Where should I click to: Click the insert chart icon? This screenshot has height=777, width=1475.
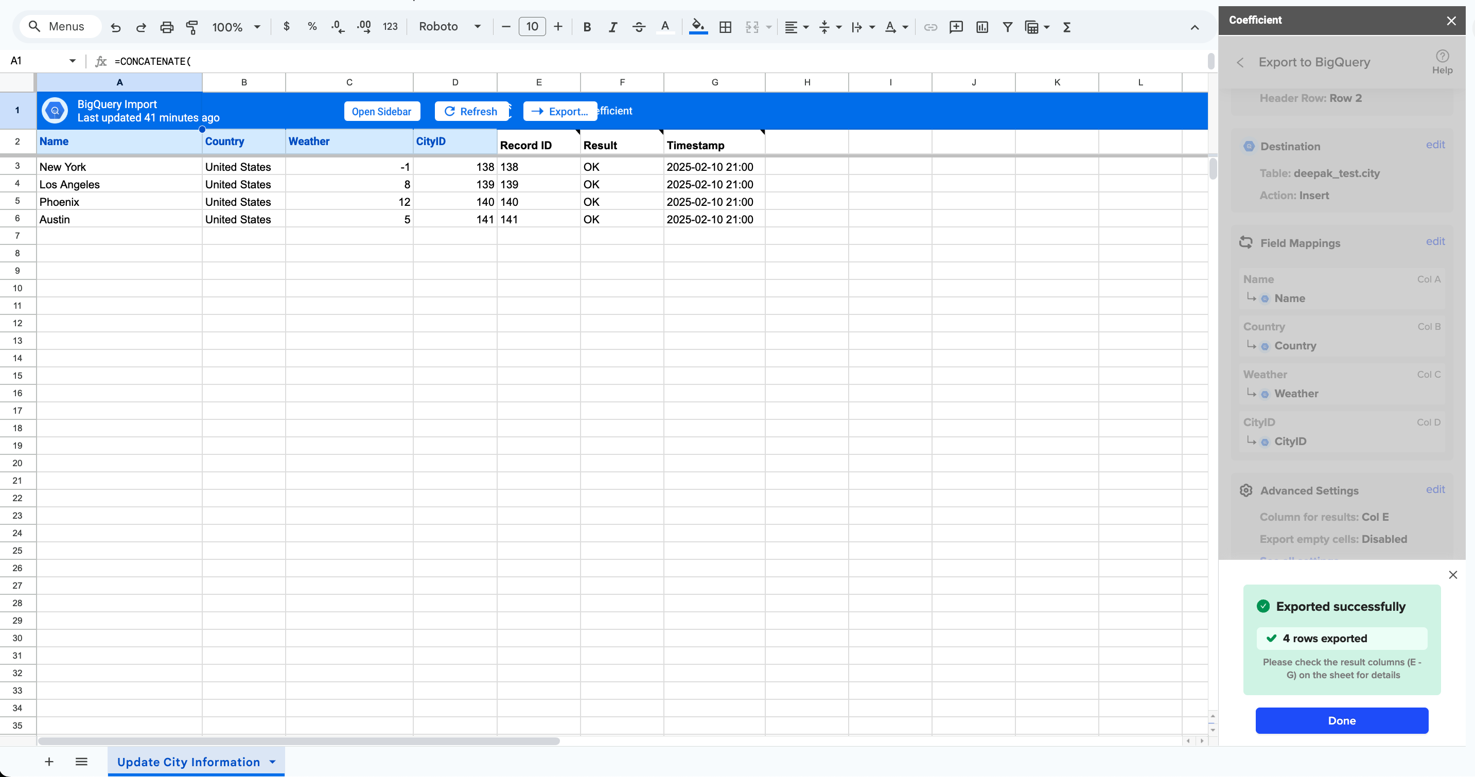pyautogui.click(x=982, y=27)
